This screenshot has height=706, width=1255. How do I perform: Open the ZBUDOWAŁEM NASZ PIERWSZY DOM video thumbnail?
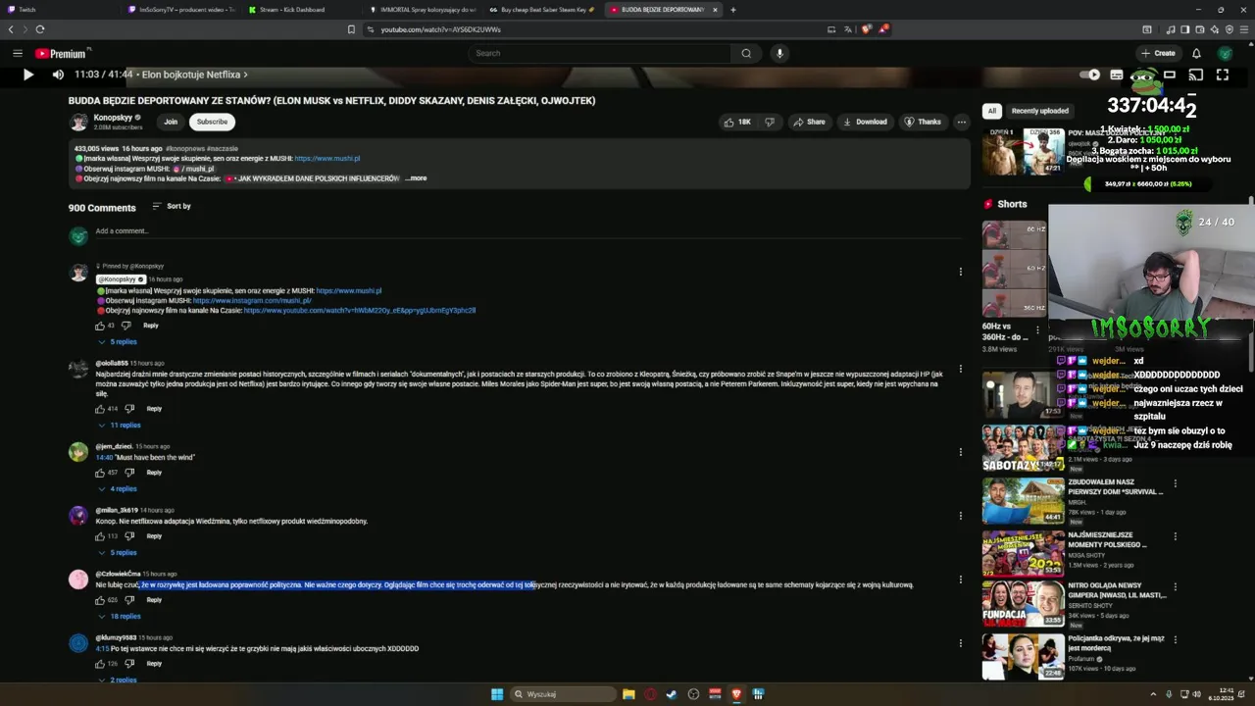(x=1023, y=500)
